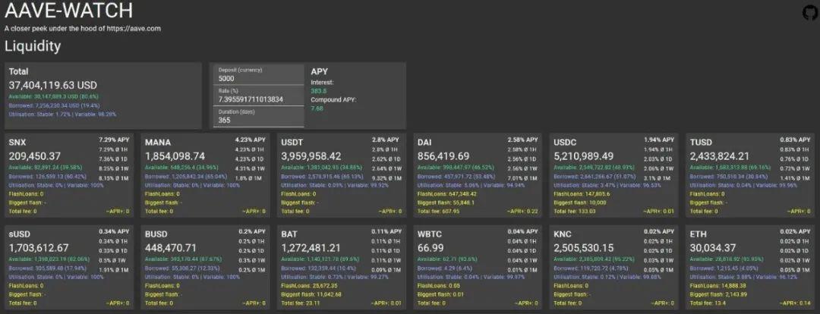Click the 8.25% 1W rate on SNX
820x314 pixels.
114,169
